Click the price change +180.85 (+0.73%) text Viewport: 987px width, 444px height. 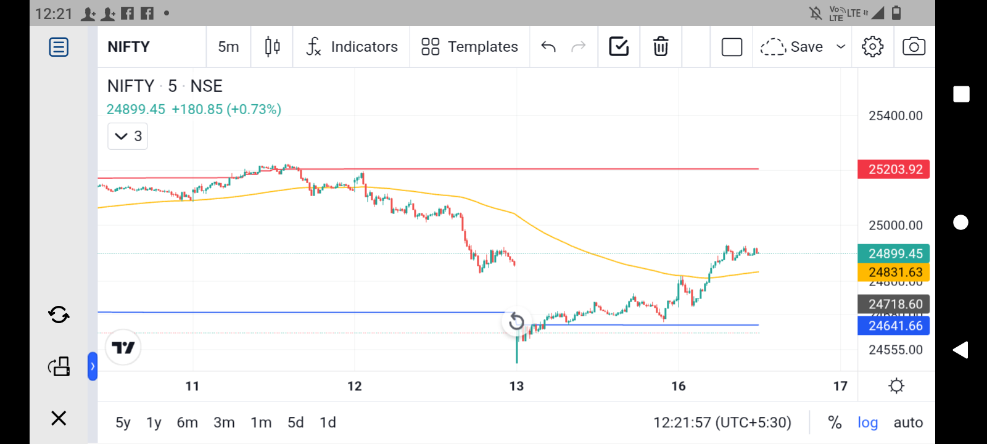226,109
